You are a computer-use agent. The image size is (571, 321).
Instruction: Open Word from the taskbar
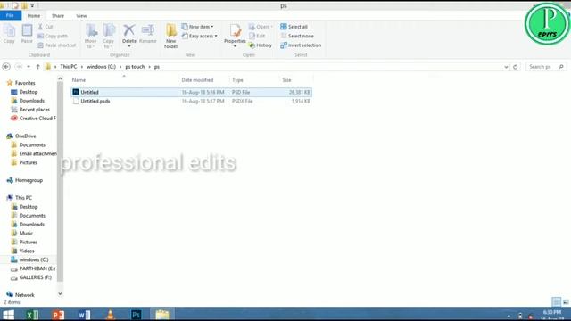85,315
